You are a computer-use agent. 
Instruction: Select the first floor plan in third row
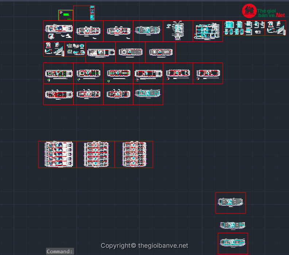point(58,73)
